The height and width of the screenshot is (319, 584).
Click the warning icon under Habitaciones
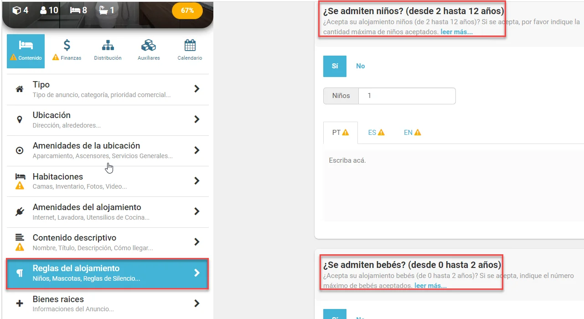coord(20,186)
